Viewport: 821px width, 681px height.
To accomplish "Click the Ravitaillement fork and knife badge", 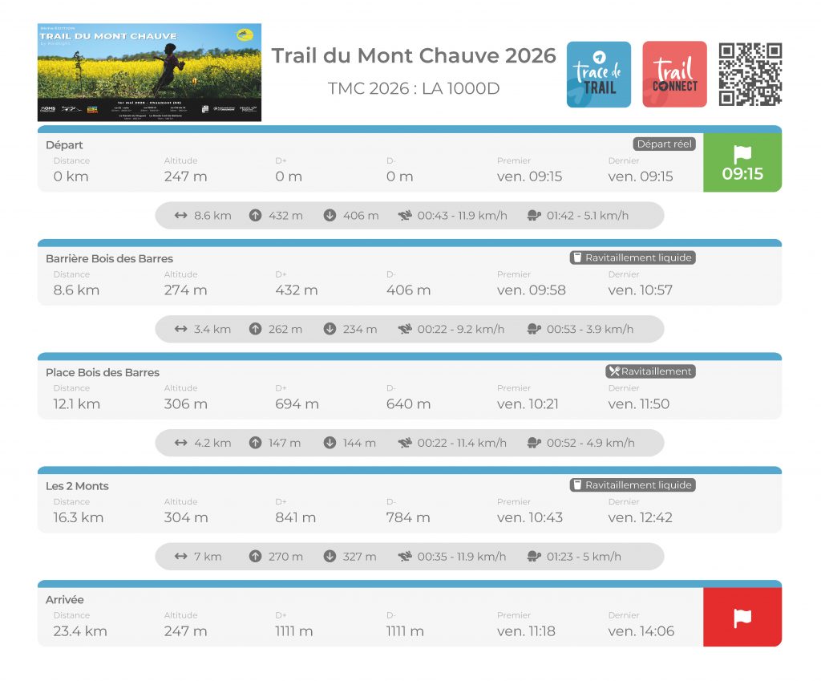I will 650,371.
